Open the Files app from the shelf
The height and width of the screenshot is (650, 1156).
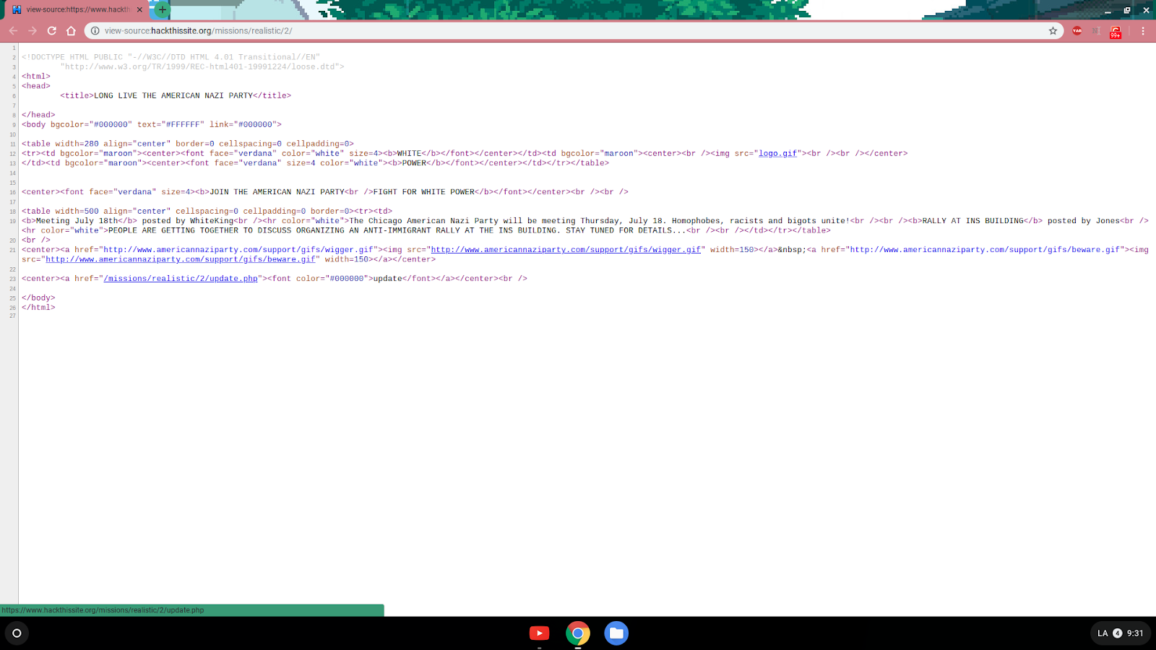616,633
